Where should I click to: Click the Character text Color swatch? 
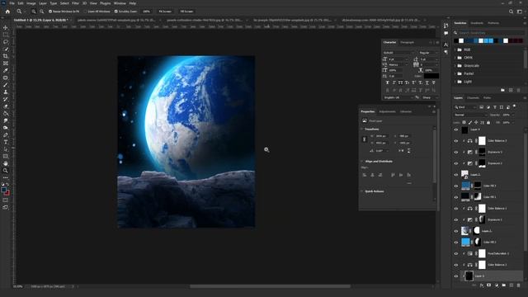431,76
